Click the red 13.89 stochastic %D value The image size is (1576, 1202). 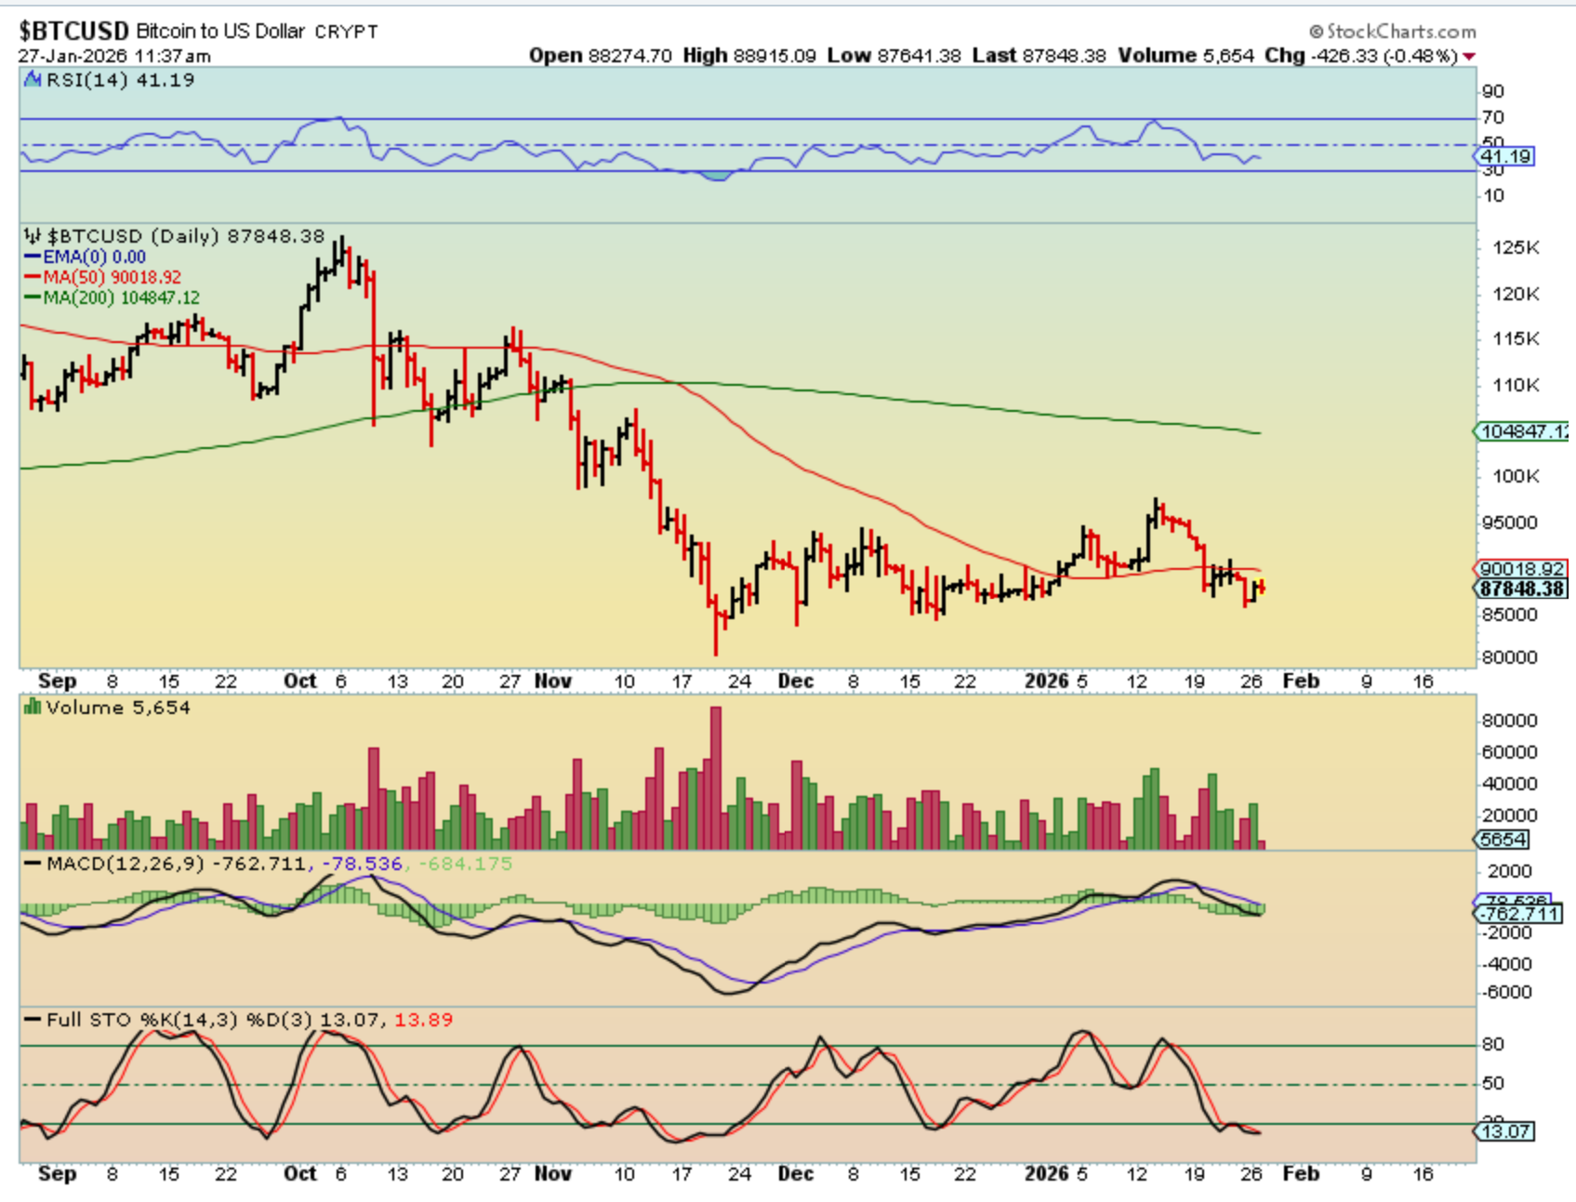(x=423, y=1020)
